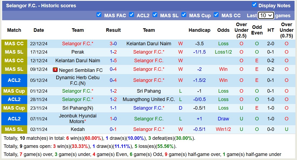This screenshot has height=160, width=297.
Task: Click the Perak team link
Action: click(x=78, y=52)
